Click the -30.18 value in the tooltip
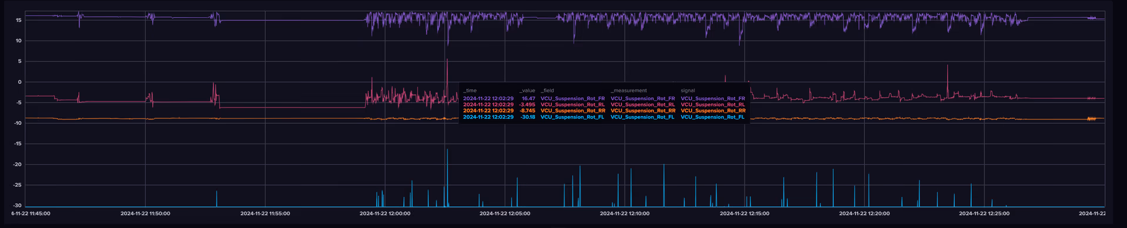 tap(528, 117)
